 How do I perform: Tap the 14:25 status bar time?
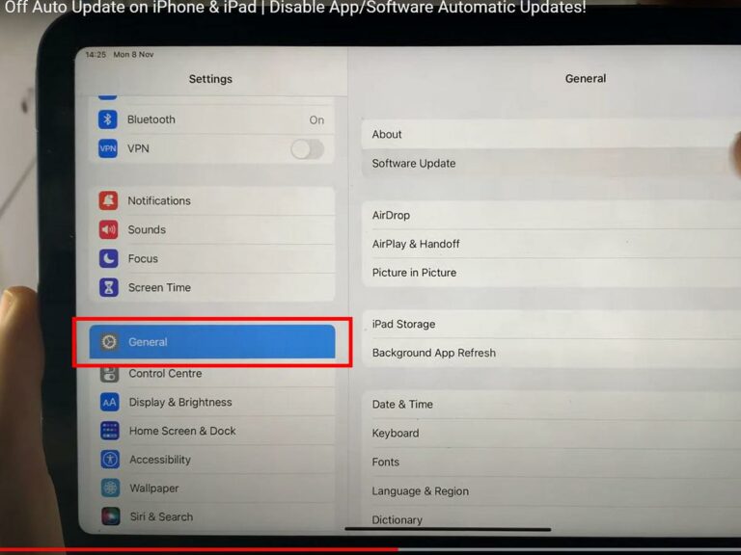(96, 54)
